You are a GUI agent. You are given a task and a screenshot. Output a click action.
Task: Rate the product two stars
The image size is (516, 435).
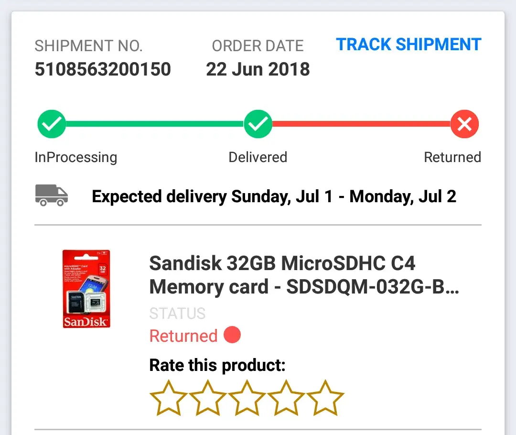[208, 398]
